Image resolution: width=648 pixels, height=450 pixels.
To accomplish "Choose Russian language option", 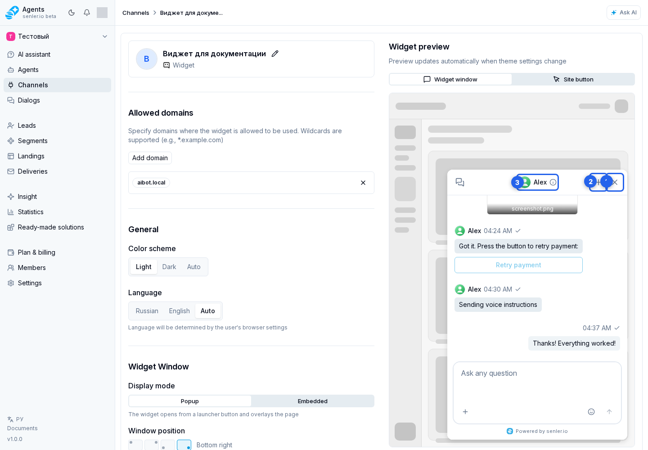I will 147,311.
